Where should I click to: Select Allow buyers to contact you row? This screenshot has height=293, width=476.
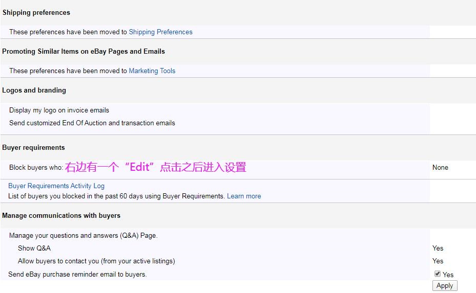point(96,261)
